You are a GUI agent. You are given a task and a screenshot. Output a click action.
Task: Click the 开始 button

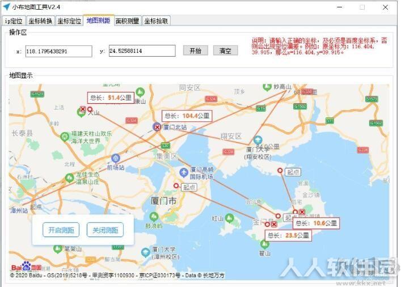pyautogui.click(x=195, y=50)
